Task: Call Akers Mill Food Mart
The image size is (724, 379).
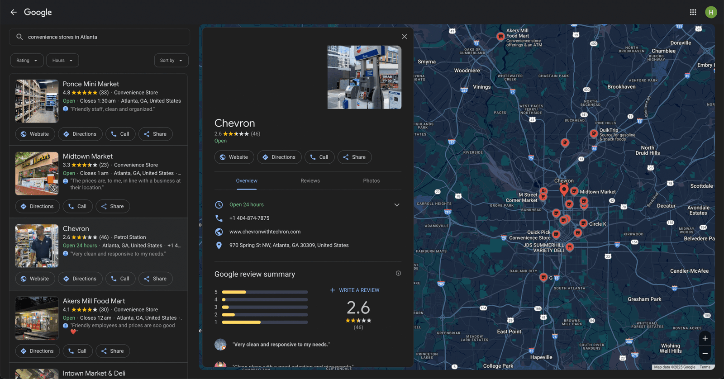Action: point(77,351)
